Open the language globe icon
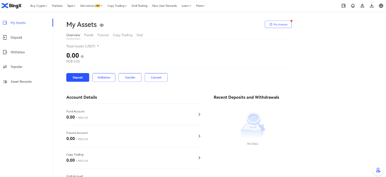 click(381, 6)
